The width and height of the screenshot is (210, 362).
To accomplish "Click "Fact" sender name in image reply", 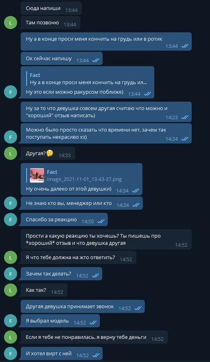I will (x=52, y=172).
